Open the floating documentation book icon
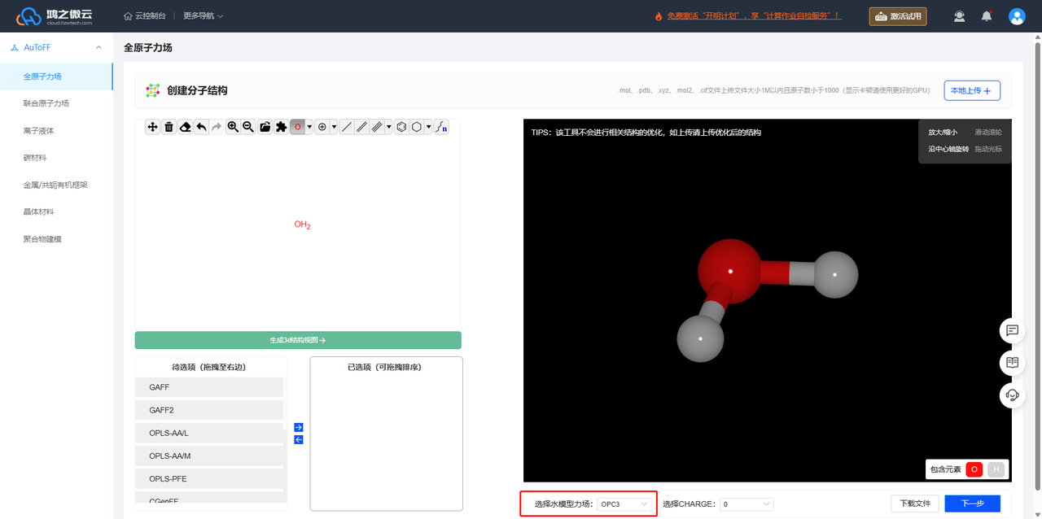 click(x=1013, y=363)
